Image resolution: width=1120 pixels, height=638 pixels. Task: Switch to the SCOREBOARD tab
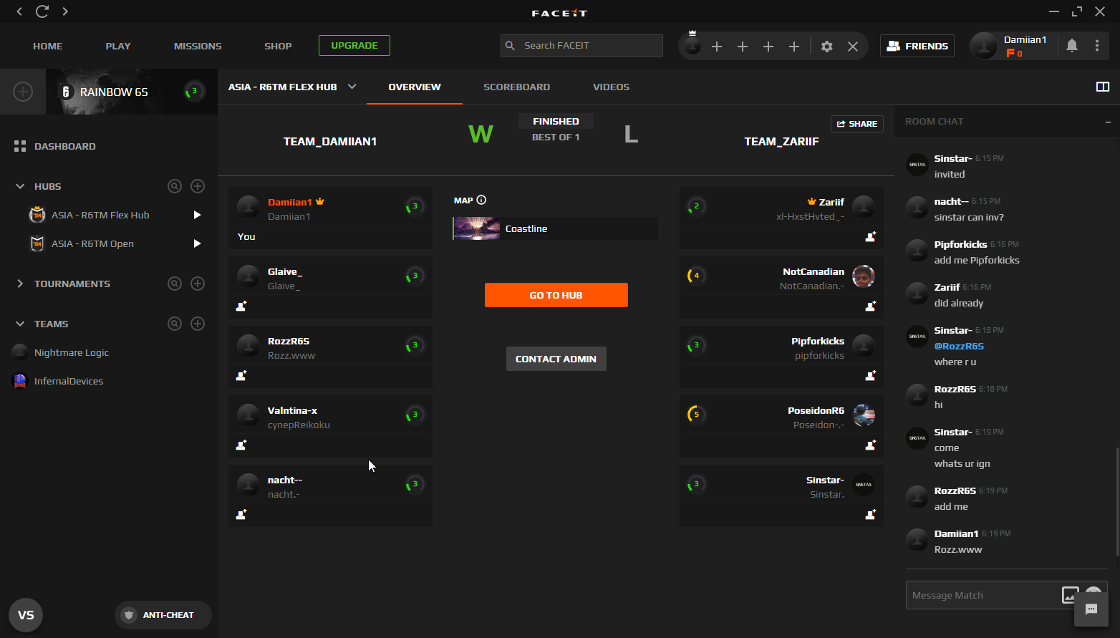click(x=516, y=87)
